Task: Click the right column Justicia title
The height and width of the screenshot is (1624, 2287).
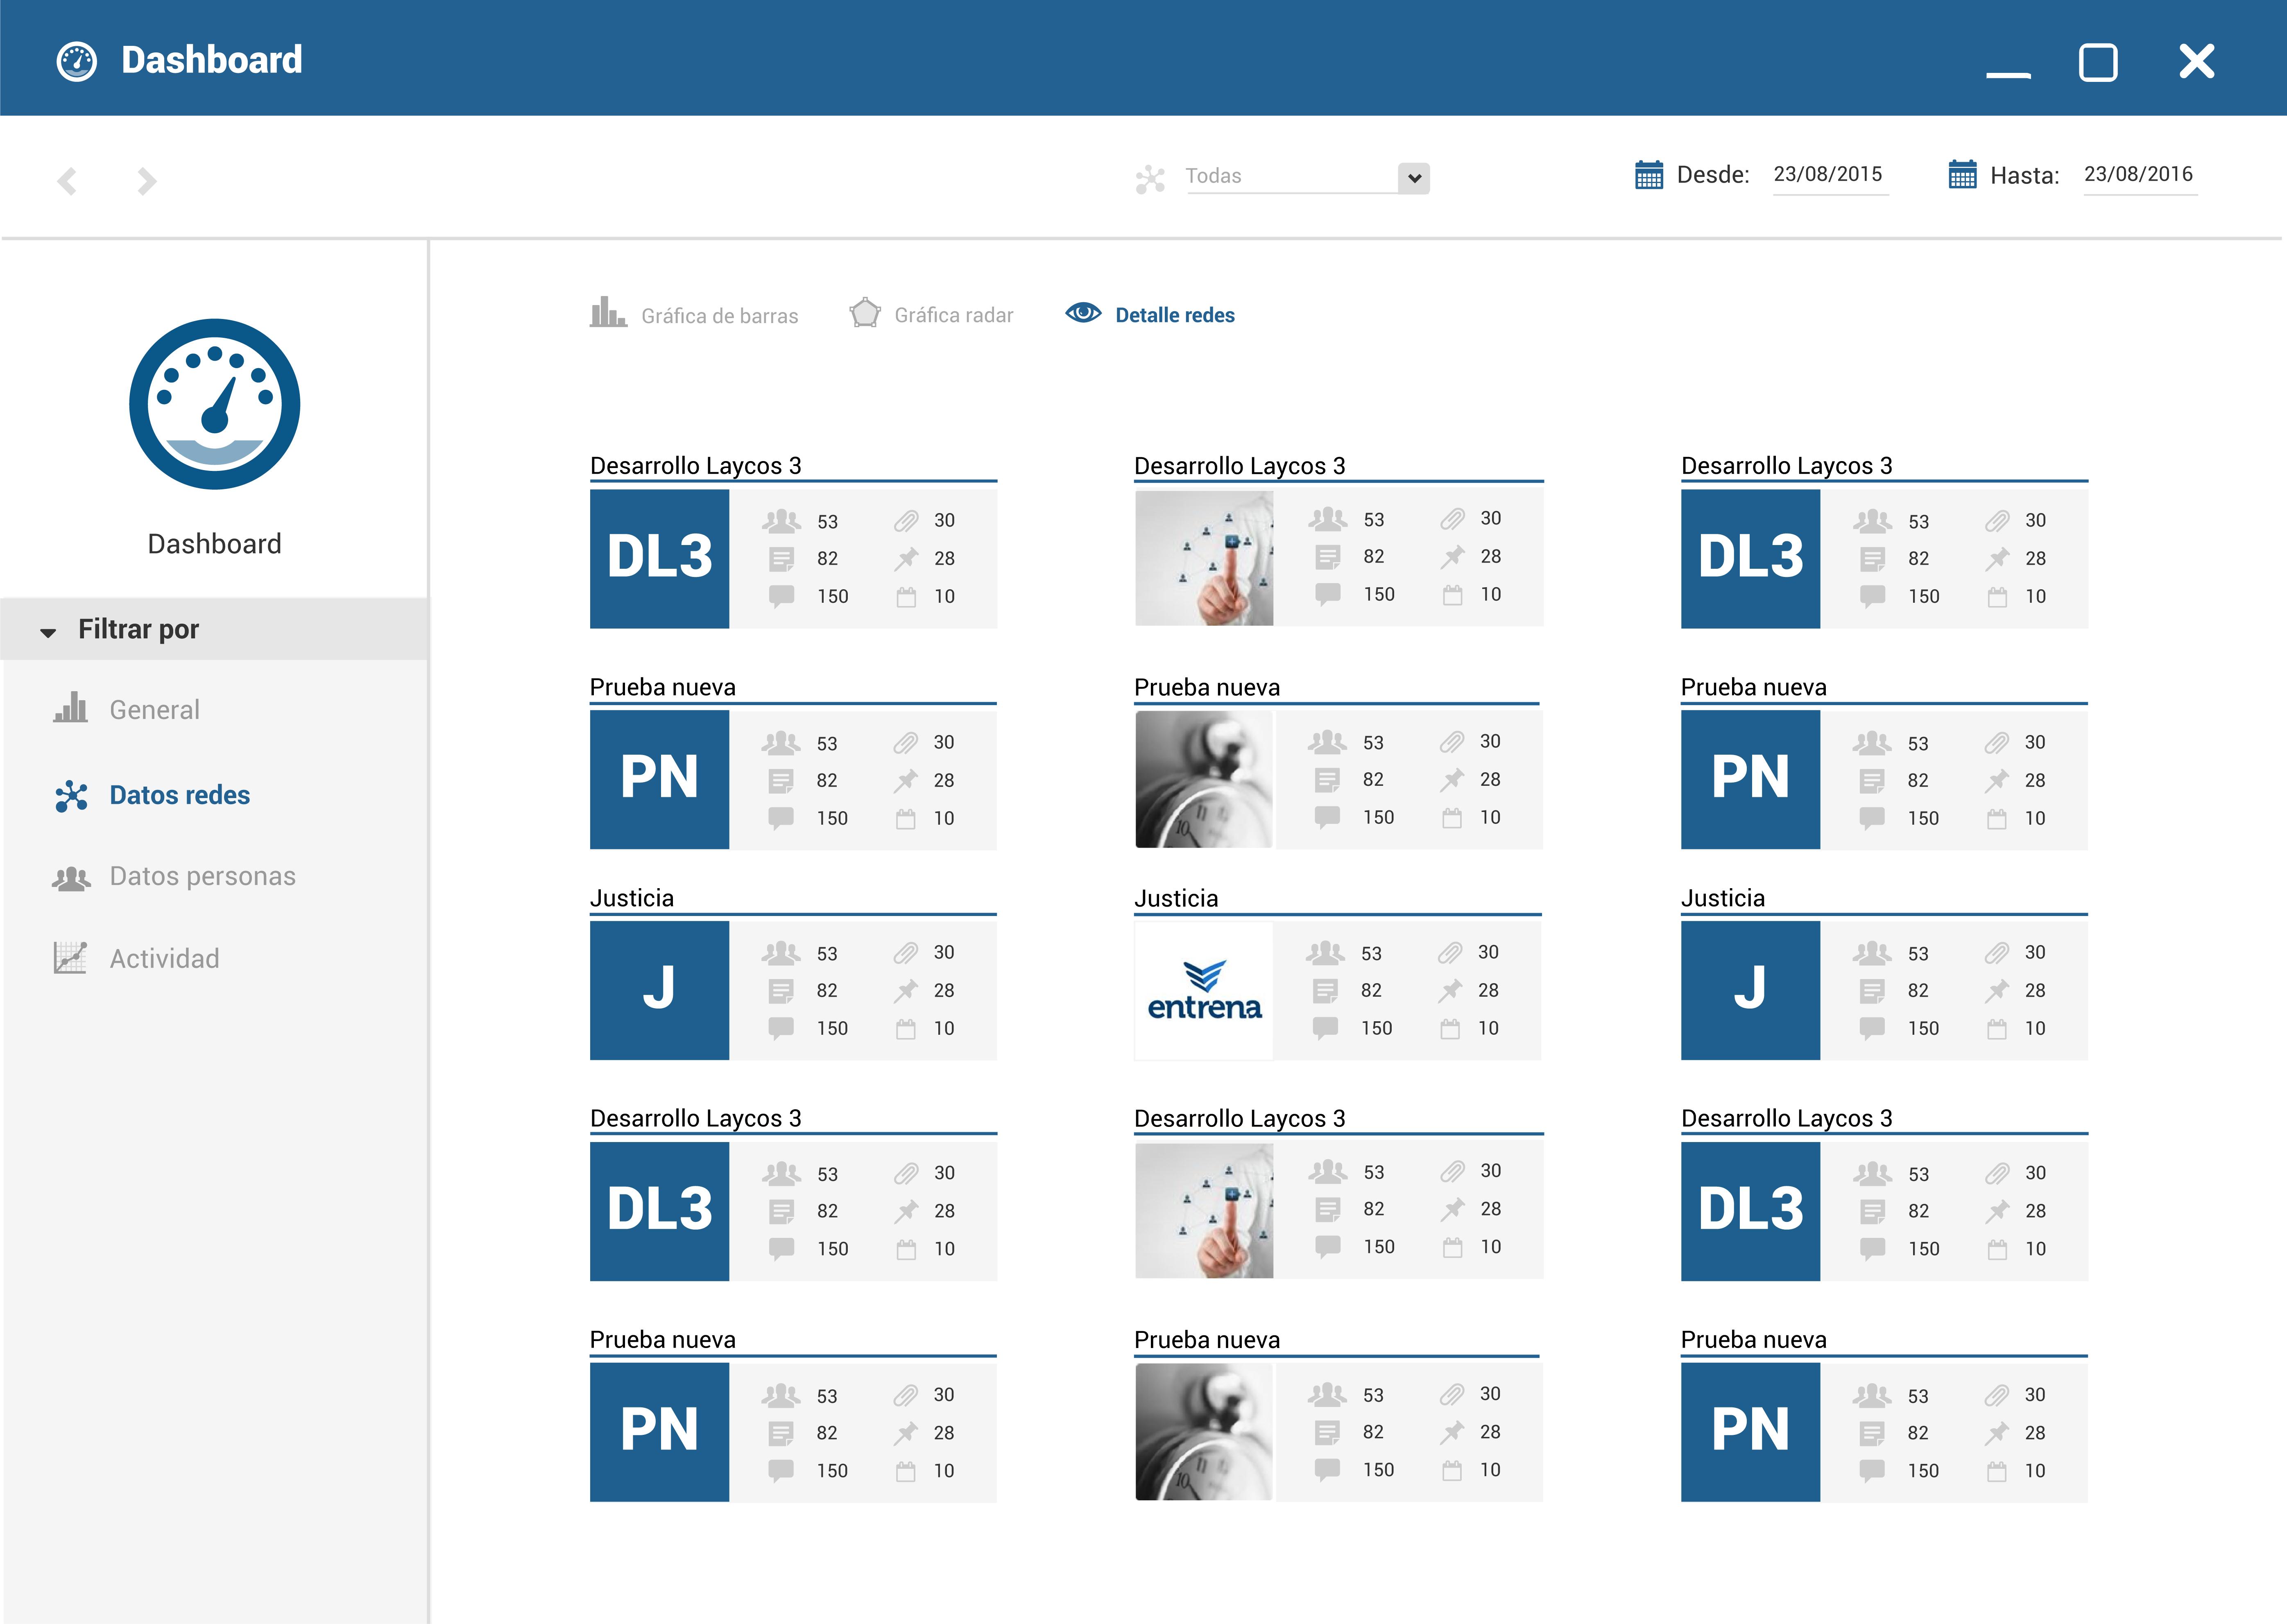Action: point(1723,898)
